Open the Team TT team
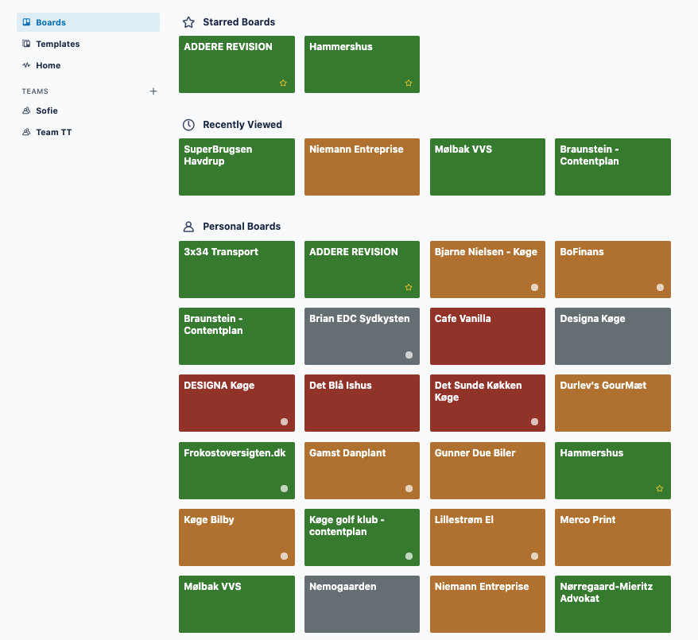This screenshot has height=640, width=698. (x=88, y=132)
